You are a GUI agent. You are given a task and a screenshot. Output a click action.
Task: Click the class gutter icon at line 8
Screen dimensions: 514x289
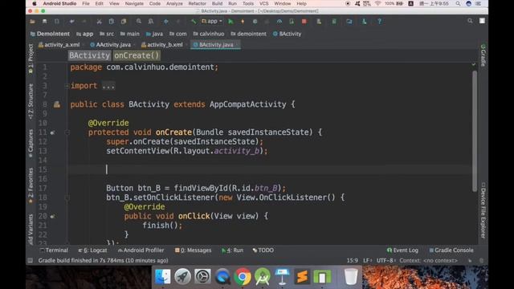coord(57,104)
